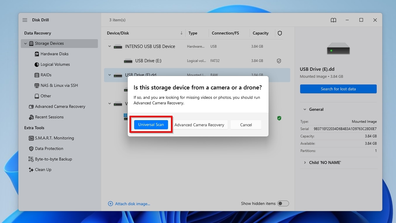Open Recent Sessions

coord(49,117)
